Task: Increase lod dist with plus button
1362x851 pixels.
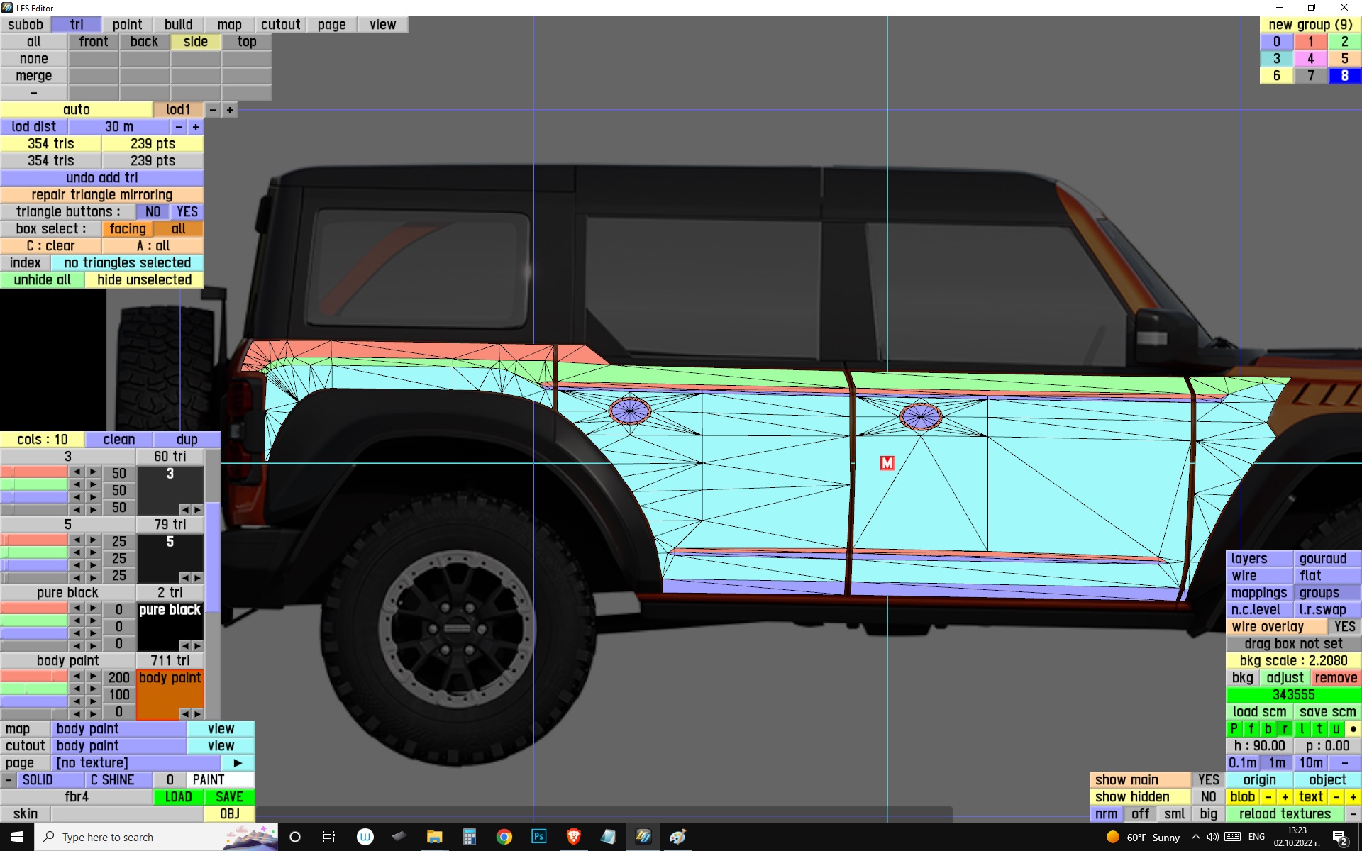Action: click(196, 127)
